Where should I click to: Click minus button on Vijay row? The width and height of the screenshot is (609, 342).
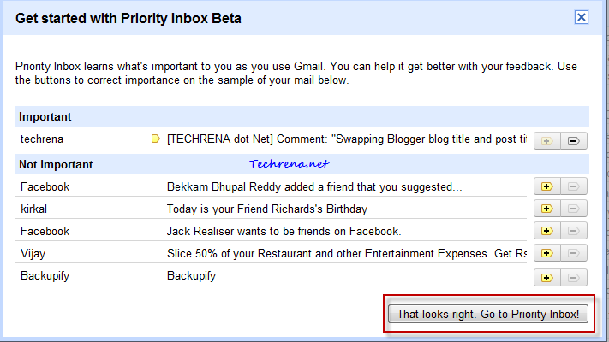[574, 253]
